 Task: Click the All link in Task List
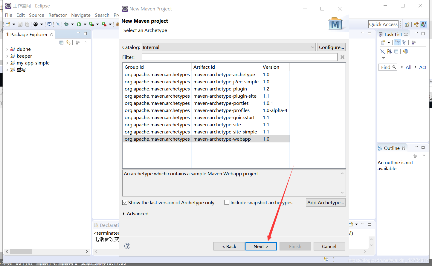pos(408,67)
